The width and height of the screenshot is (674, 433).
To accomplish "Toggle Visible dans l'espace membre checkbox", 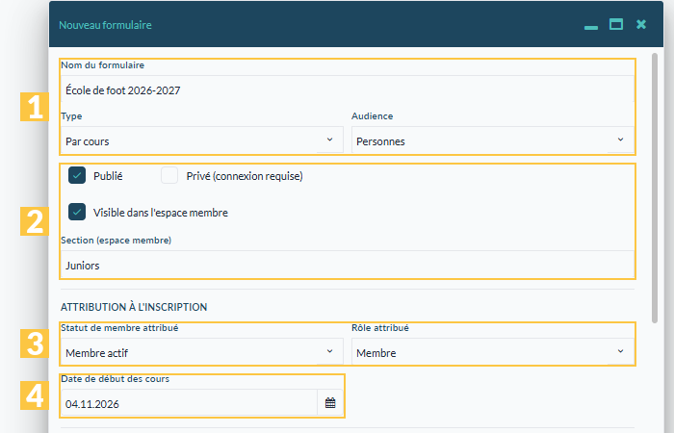I will [77, 212].
